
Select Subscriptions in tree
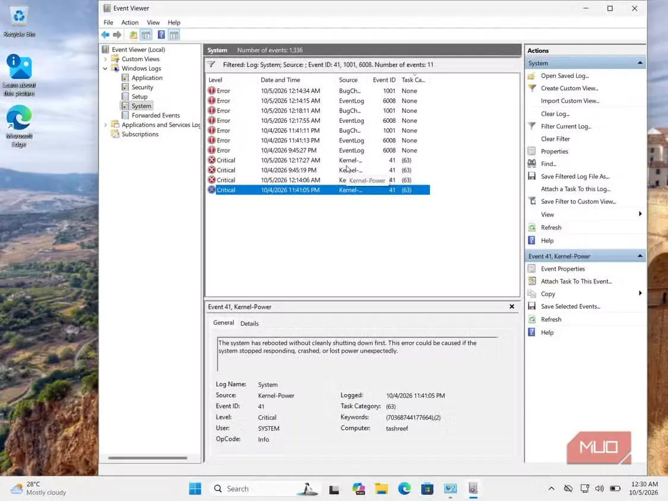140,134
